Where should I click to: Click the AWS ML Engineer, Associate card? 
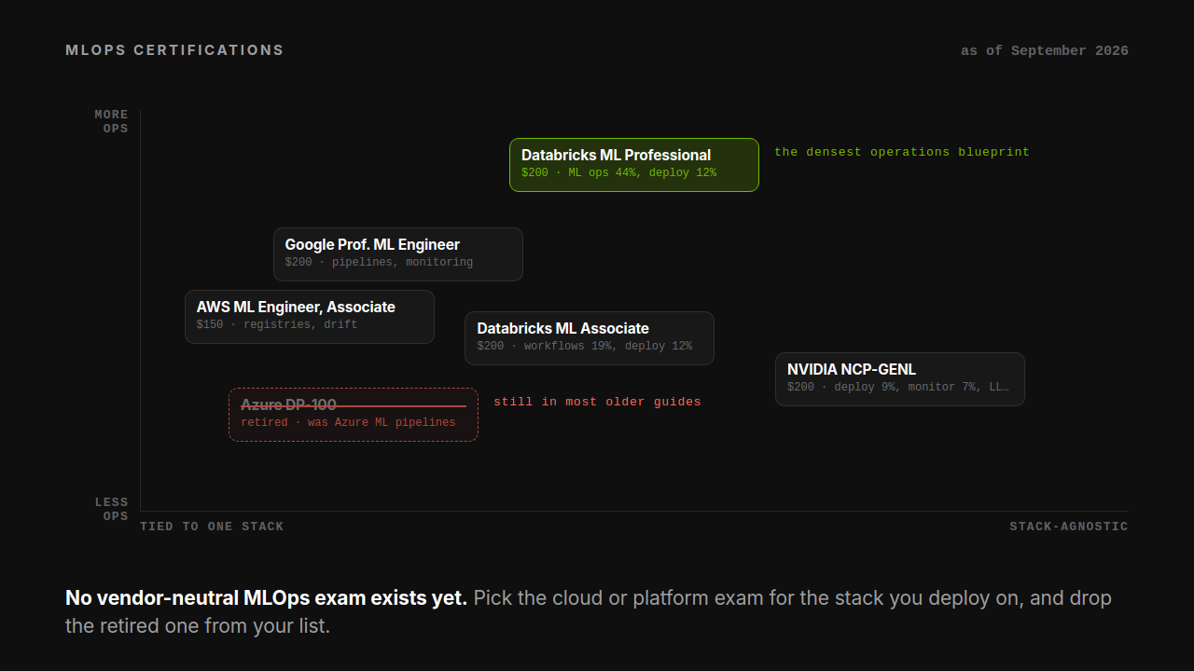click(x=310, y=317)
